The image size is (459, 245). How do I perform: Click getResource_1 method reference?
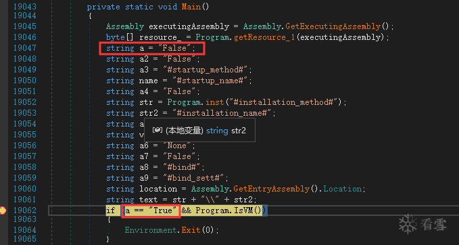click(x=264, y=37)
